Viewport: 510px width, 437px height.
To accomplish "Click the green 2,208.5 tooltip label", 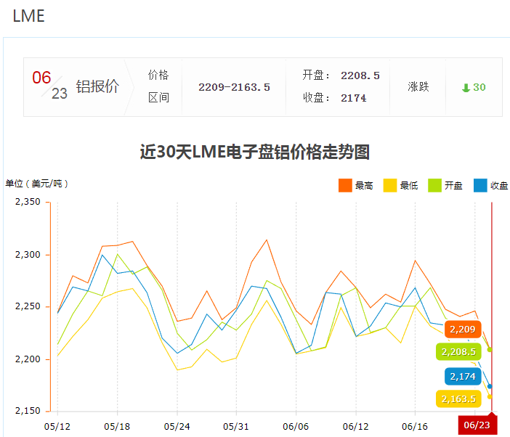I will tap(458, 351).
